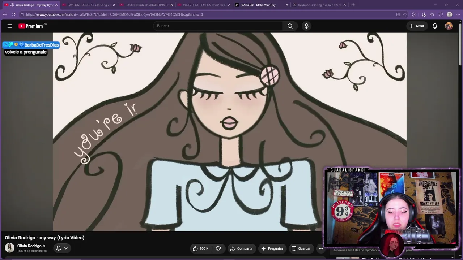Switch to the Olivia Rodrigo my way tab
This screenshot has width=463, height=260.
[x=30, y=5]
